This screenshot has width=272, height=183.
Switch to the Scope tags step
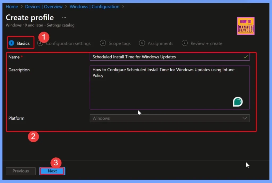(x=115, y=43)
